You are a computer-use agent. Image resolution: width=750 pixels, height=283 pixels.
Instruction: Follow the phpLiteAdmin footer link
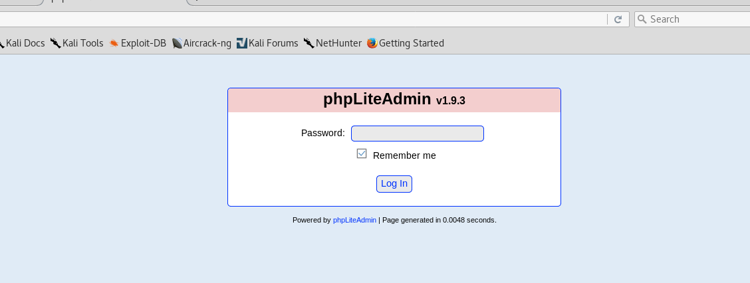(x=354, y=221)
